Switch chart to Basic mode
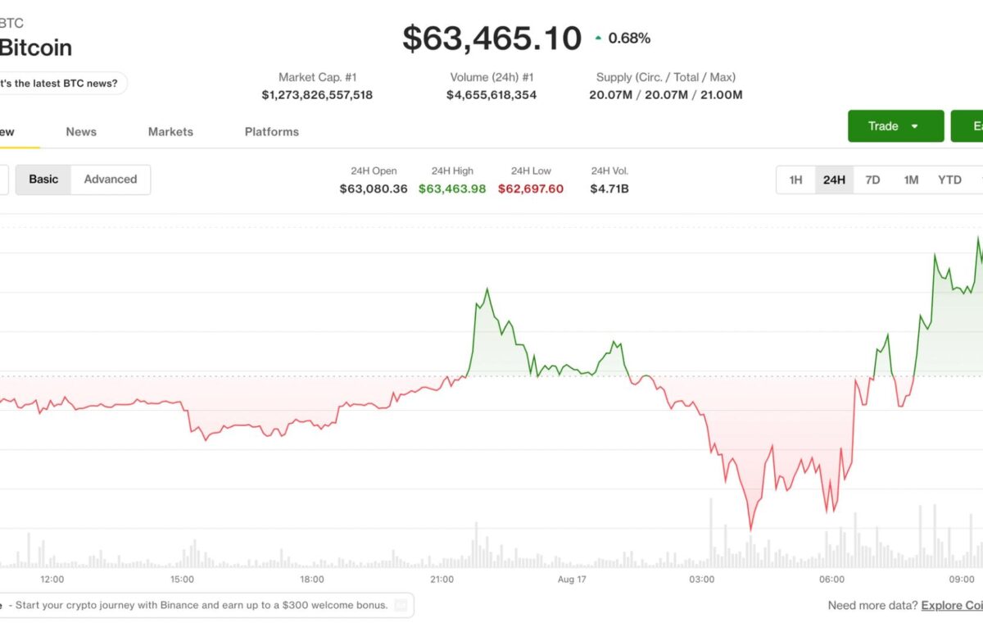 tap(43, 180)
